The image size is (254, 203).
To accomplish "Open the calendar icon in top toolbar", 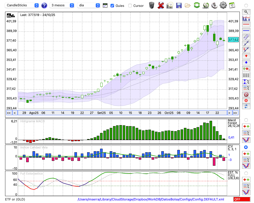I will (x=232, y=5).
